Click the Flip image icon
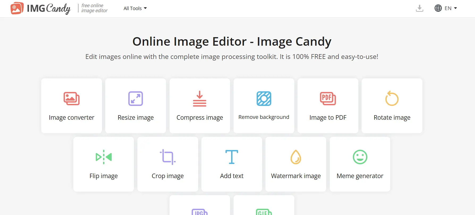Screen dimensions: 475x215 pyautogui.click(x=104, y=157)
